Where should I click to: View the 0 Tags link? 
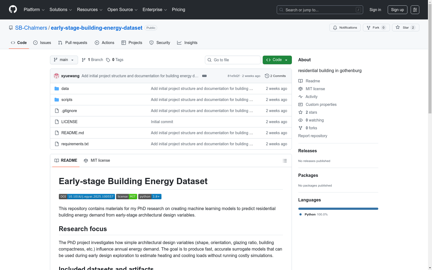115,60
